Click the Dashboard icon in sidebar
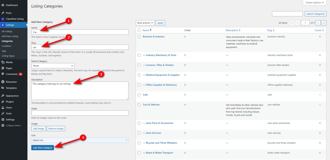This screenshot has width=330, height=160. pyautogui.click(x=2, y=5)
